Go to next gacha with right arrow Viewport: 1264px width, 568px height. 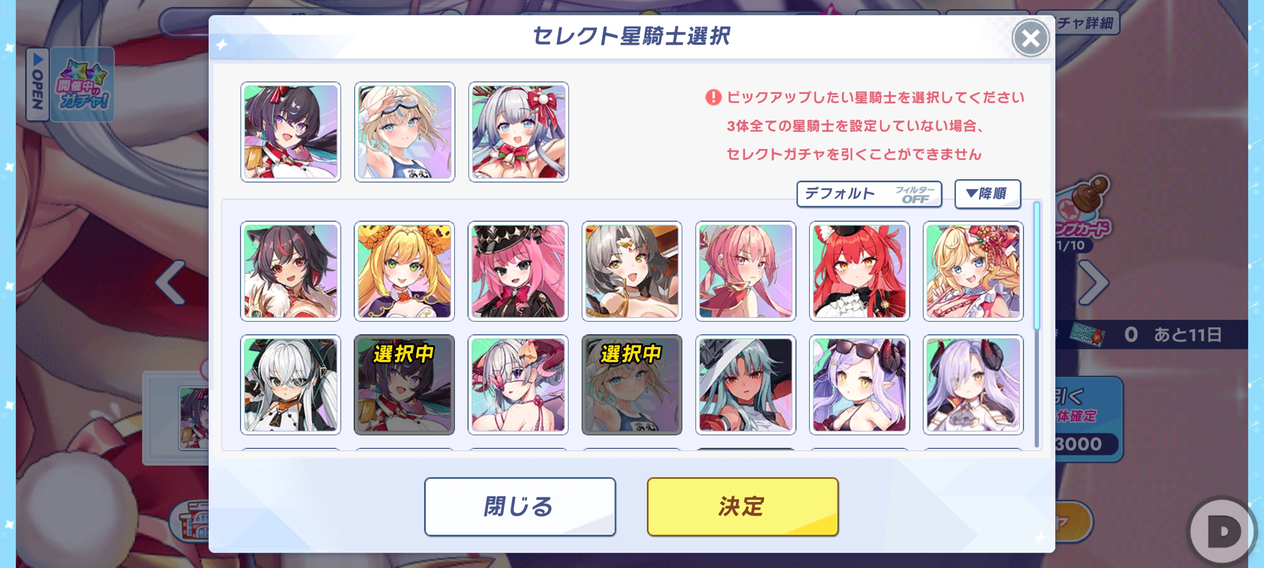point(1093,282)
